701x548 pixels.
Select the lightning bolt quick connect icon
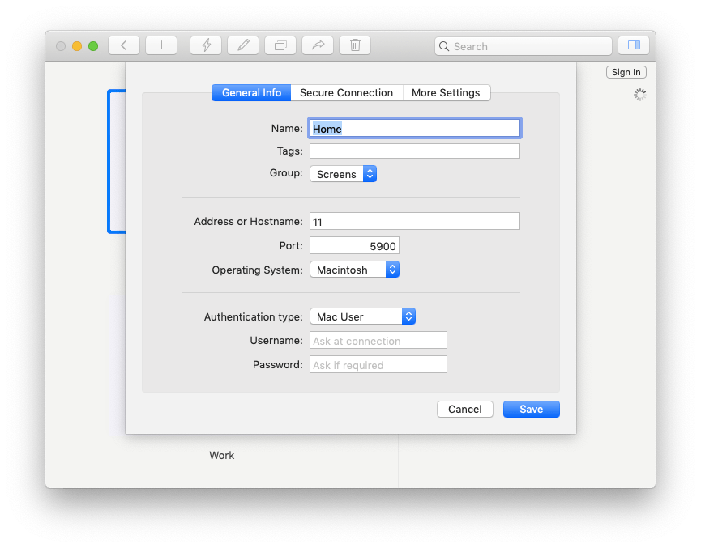[x=205, y=45]
